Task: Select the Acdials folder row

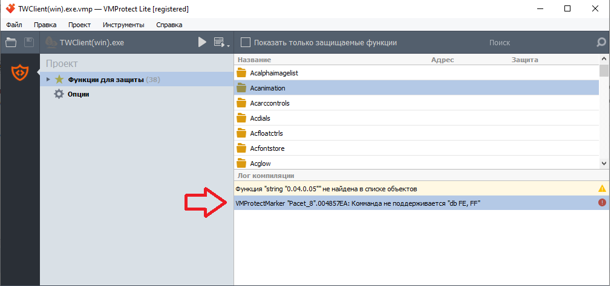Action: point(416,118)
